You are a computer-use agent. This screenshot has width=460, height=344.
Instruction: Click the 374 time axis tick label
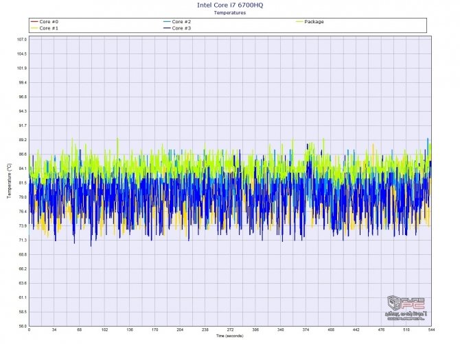pos(306,330)
